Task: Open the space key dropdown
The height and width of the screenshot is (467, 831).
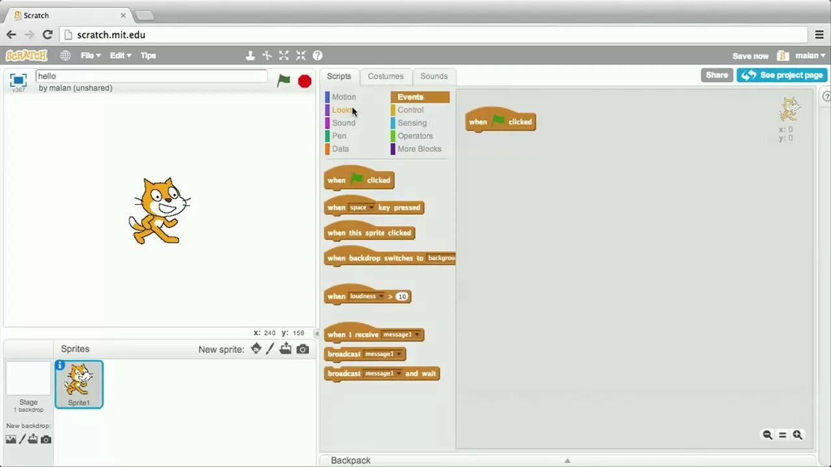Action: point(362,208)
